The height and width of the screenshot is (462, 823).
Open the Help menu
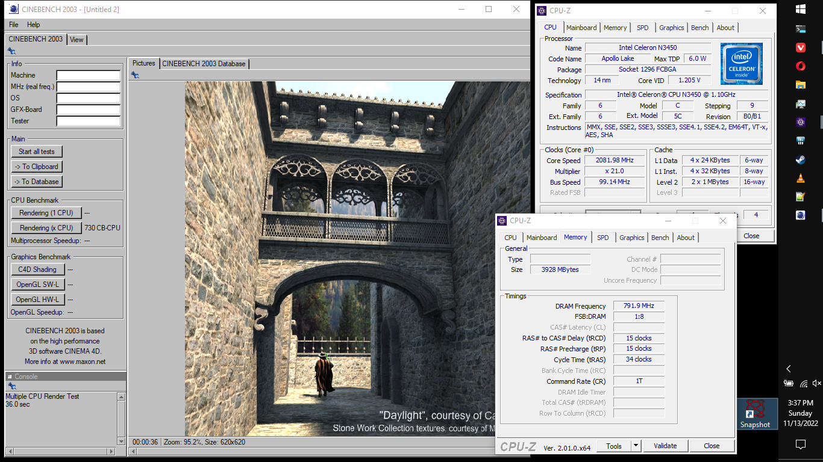(x=34, y=25)
